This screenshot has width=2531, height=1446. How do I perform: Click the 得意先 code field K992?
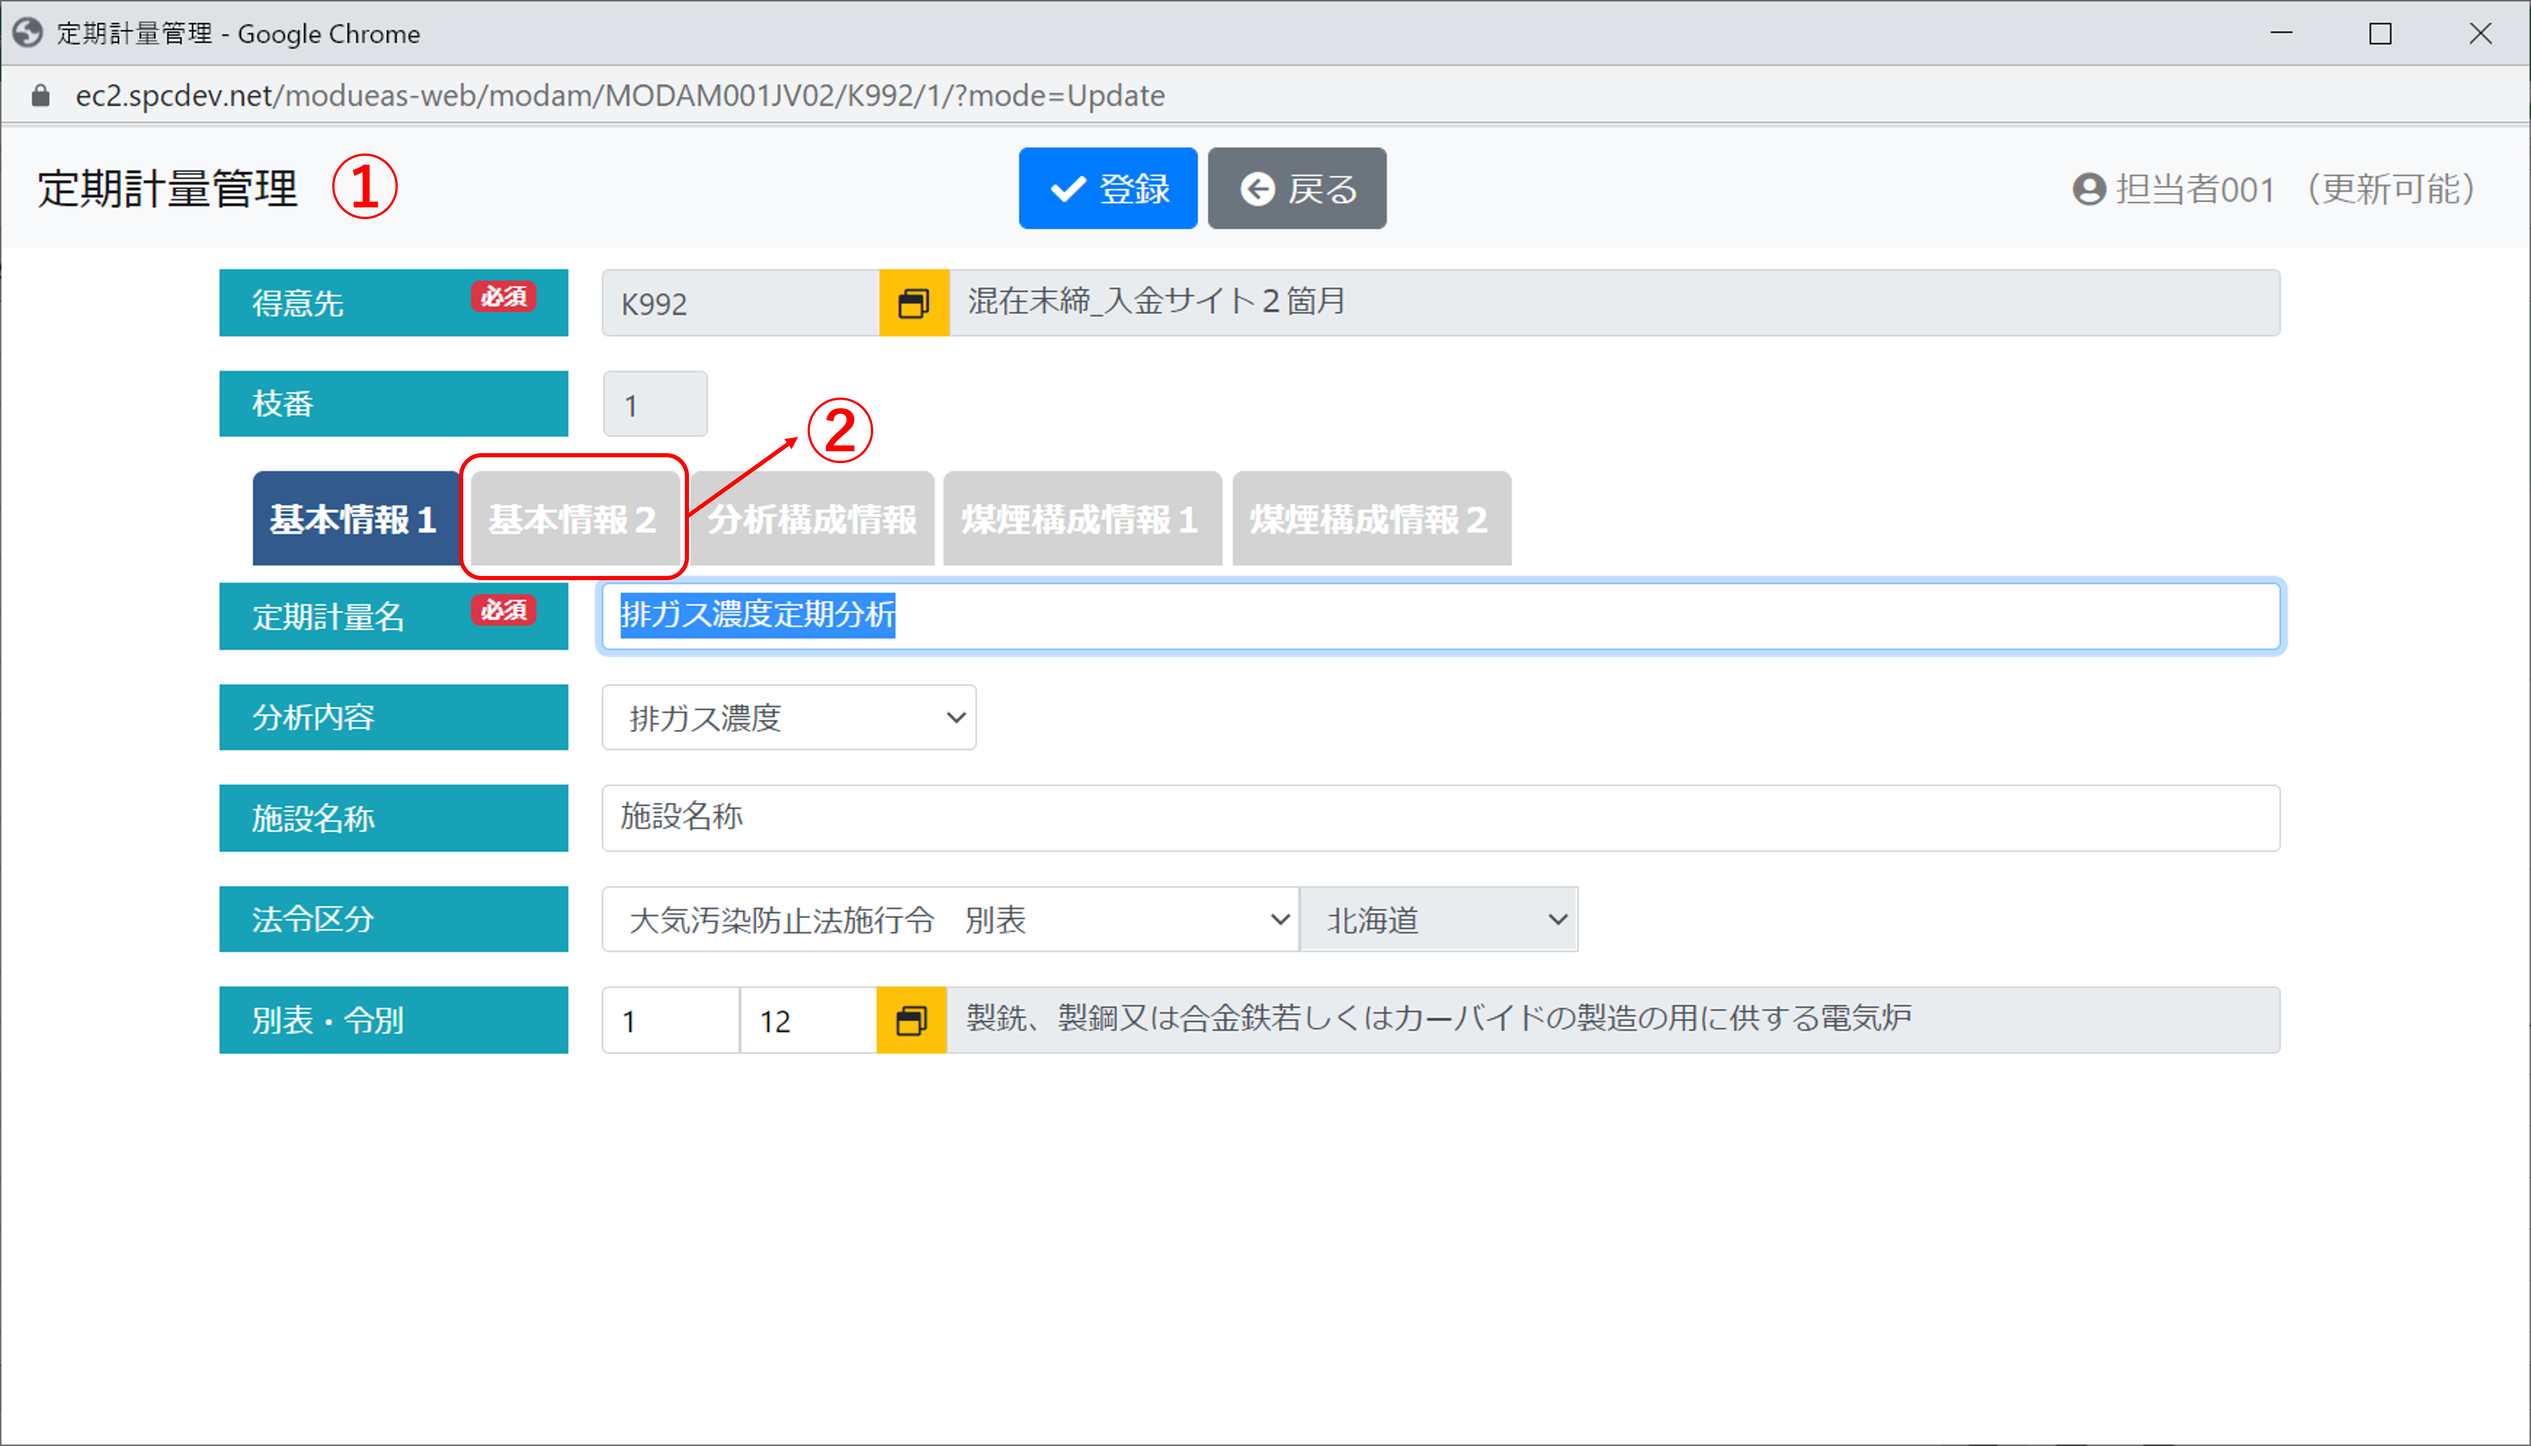741,303
